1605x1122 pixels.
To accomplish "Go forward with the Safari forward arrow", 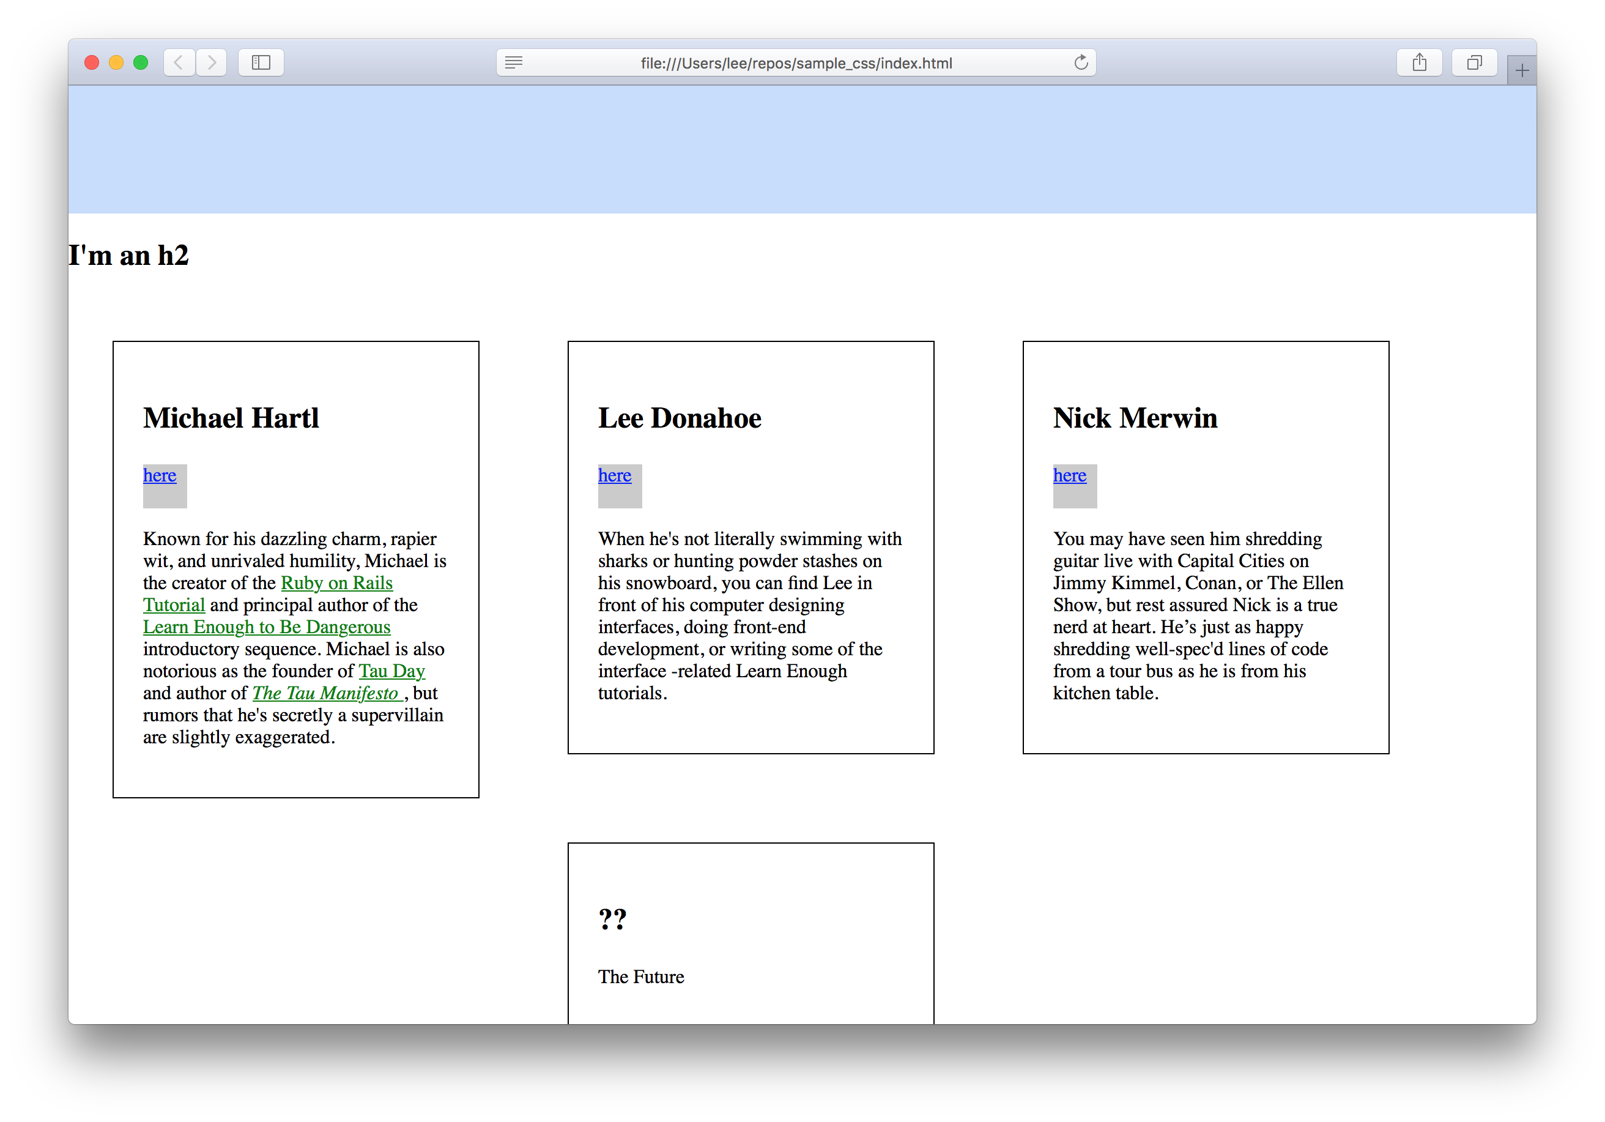I will pyautogui.click(x=211, y=63).
